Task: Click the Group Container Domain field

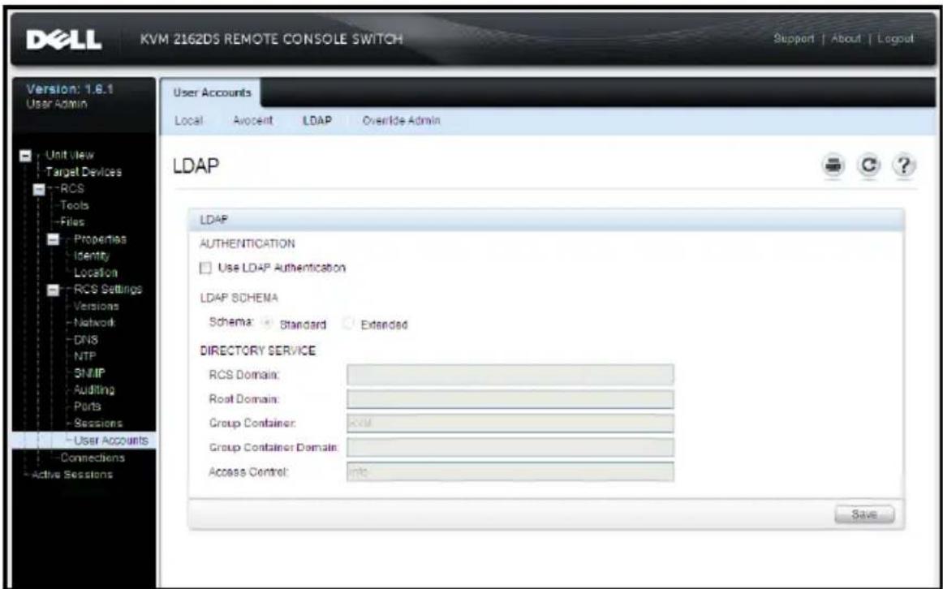Action: 510,447
